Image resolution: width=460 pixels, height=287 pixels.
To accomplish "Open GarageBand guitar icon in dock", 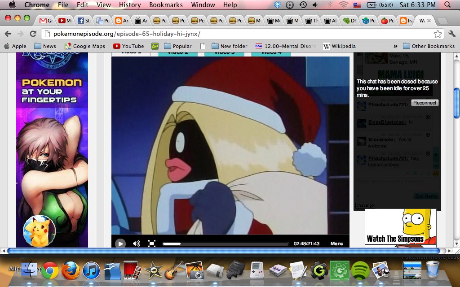I will [174, 270].
